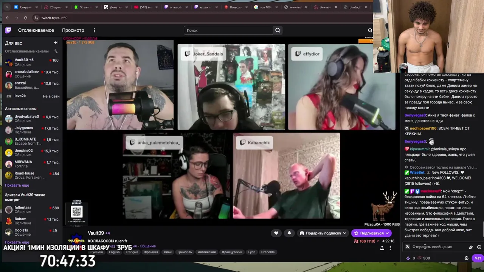
Task: Open the Подарить подписку dropdown
Action: (x=323, y=233)
